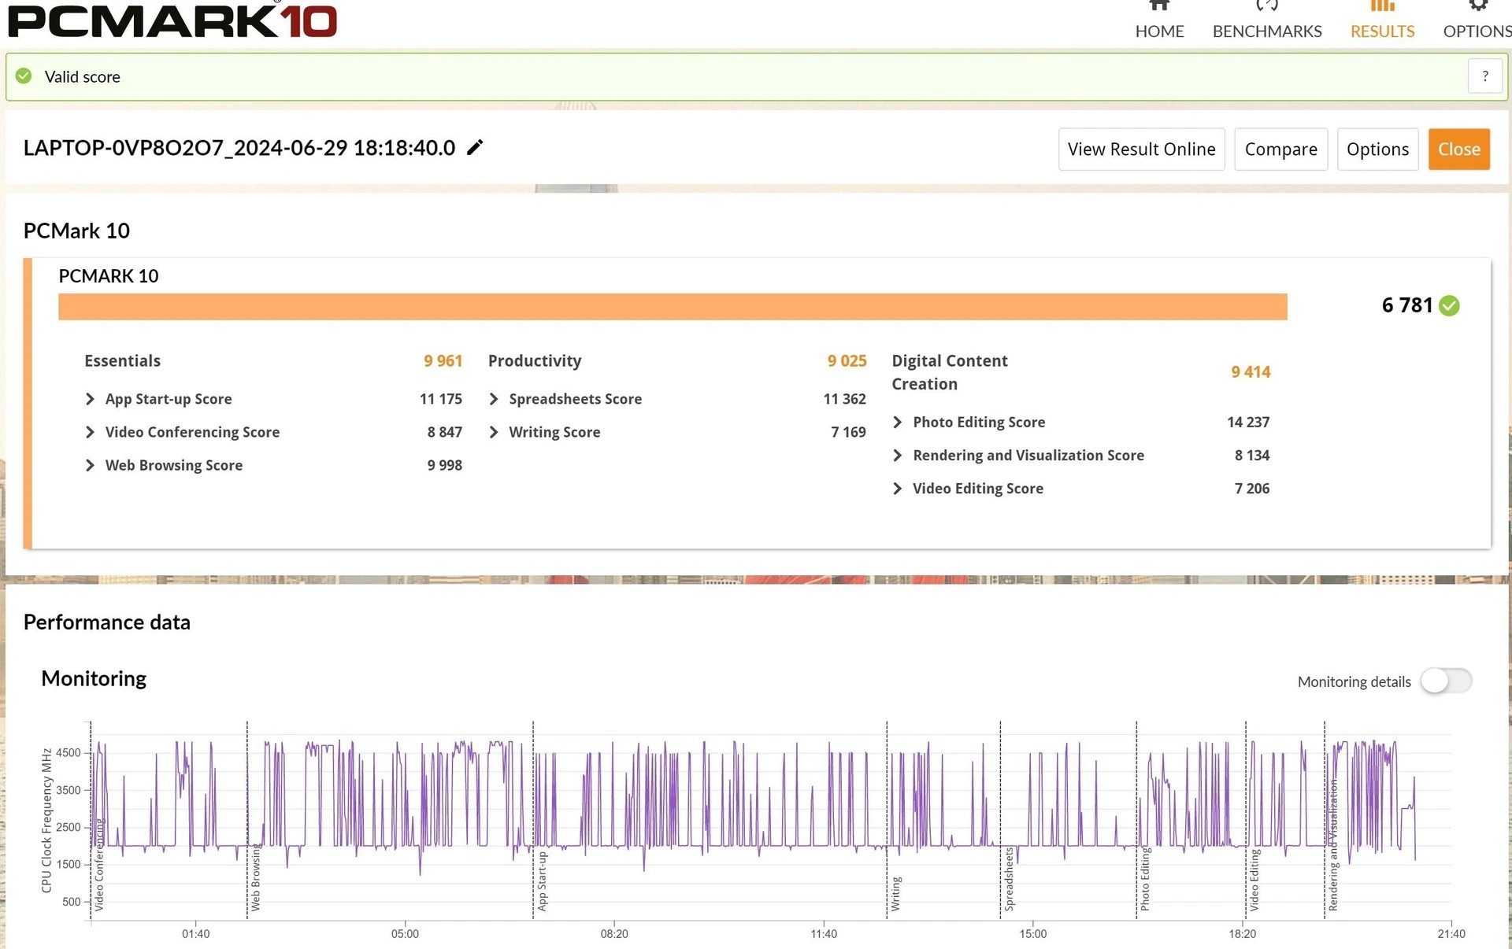This screenshot has width=1512, height=949.
Task: Click the orange PCMark 10 score bar
Action: pos(672,307)
